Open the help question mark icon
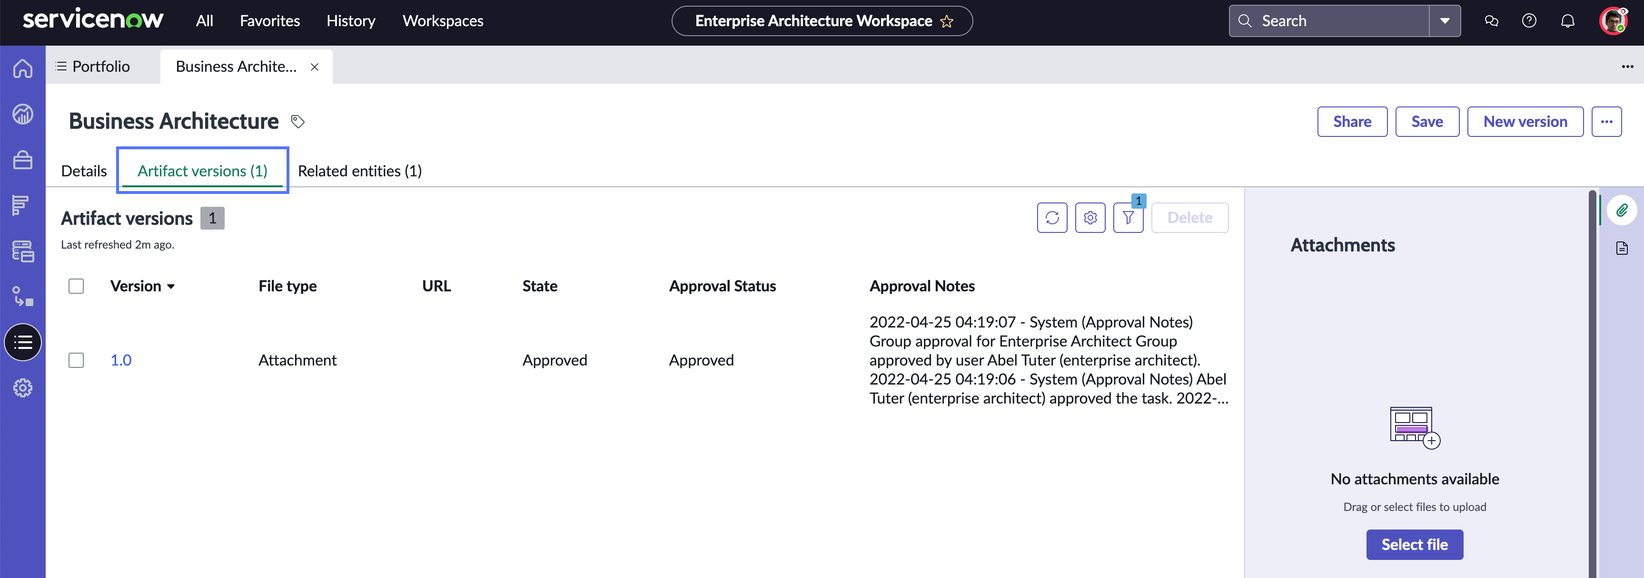This screenshot has height=578, width=1644. [x=1529, y=21]
